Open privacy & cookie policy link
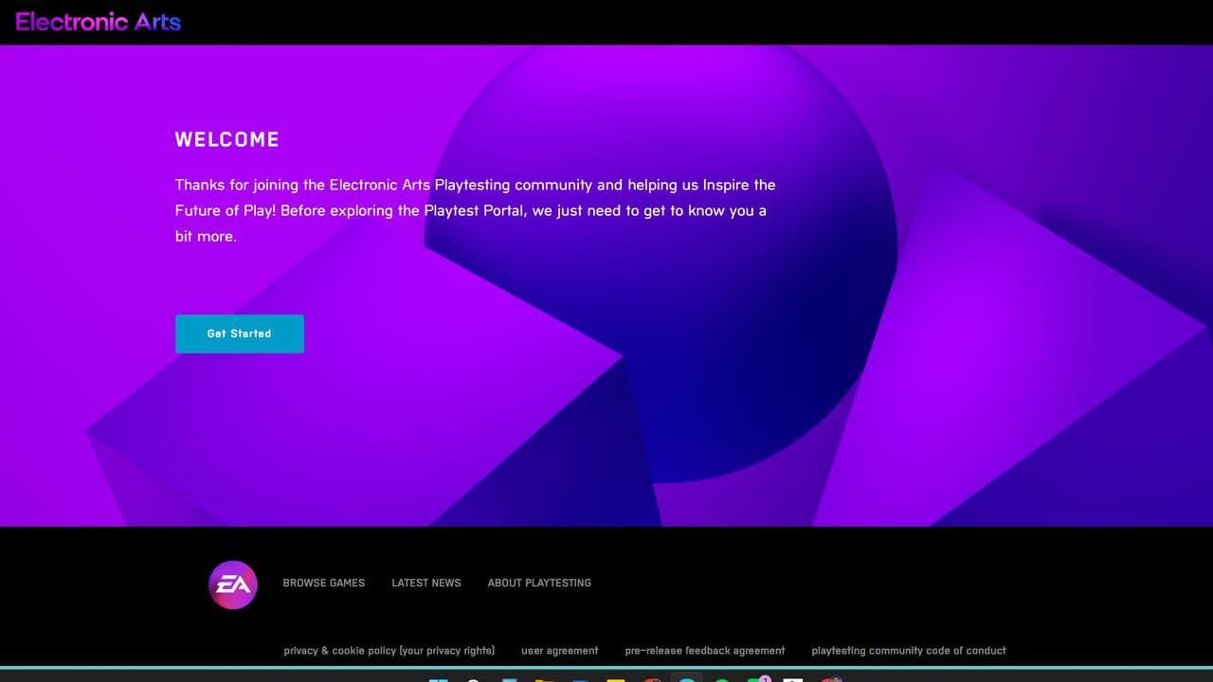 tap(389, 651)
